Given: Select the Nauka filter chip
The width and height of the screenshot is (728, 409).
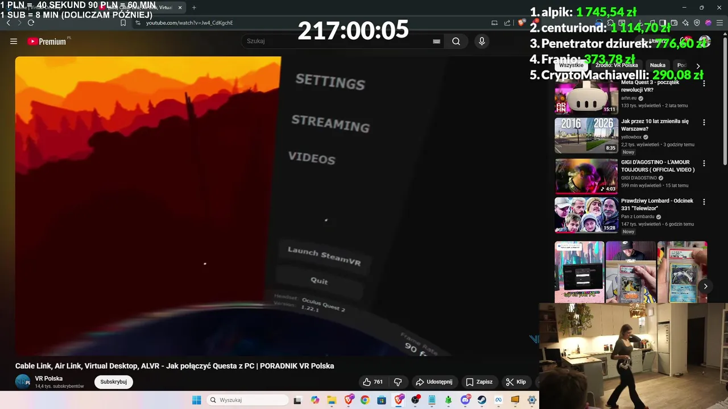Looking at the screenshot, I should (x=657, y=65).
